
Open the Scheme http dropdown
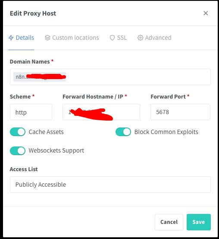click(x=31, y=112)
